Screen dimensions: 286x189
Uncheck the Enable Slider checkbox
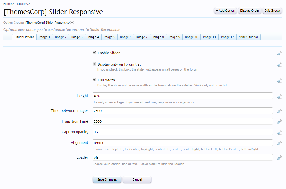[x=95, y=53]
